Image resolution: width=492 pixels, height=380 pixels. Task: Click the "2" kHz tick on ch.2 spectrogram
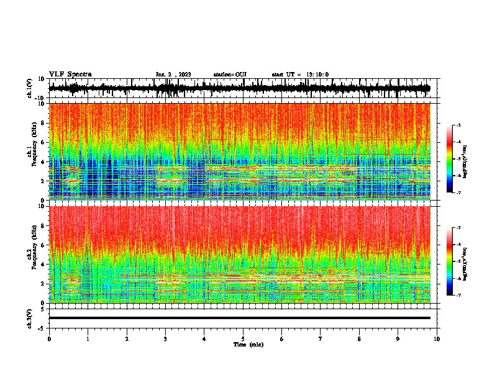click(43, 284)
